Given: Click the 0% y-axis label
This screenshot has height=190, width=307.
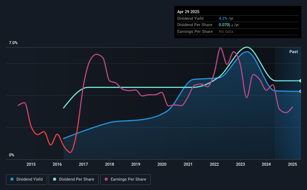Looking at the screenshot, I should coord(12,155).
